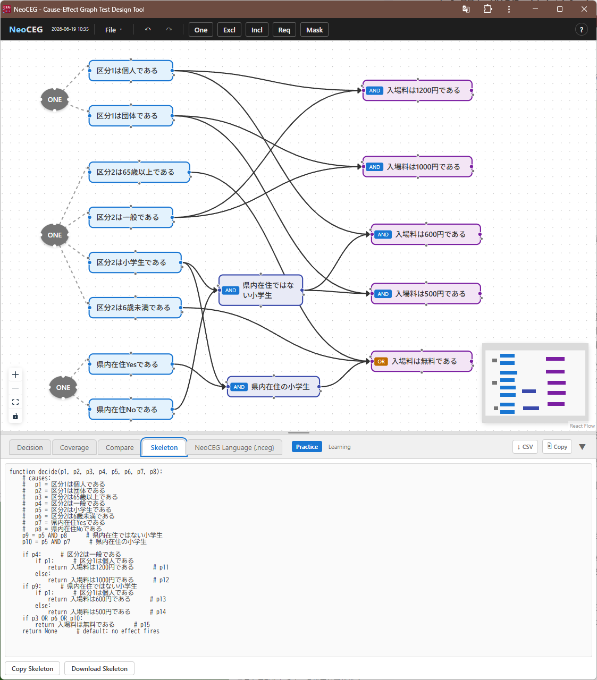This screenshot has height=680, width=597.
Task: Collapse the bottom panel with triangle
Action: click(582, 447)
